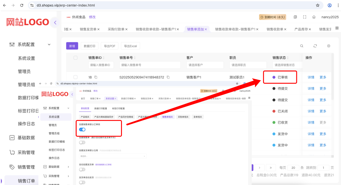This screenshot has width=341, height=185.
Task: Open 销售管理 in the main window sidebar
Action: [x=26, y=167]
